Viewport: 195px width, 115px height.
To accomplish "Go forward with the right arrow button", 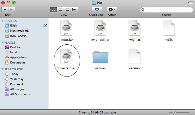I will point(11,9).
